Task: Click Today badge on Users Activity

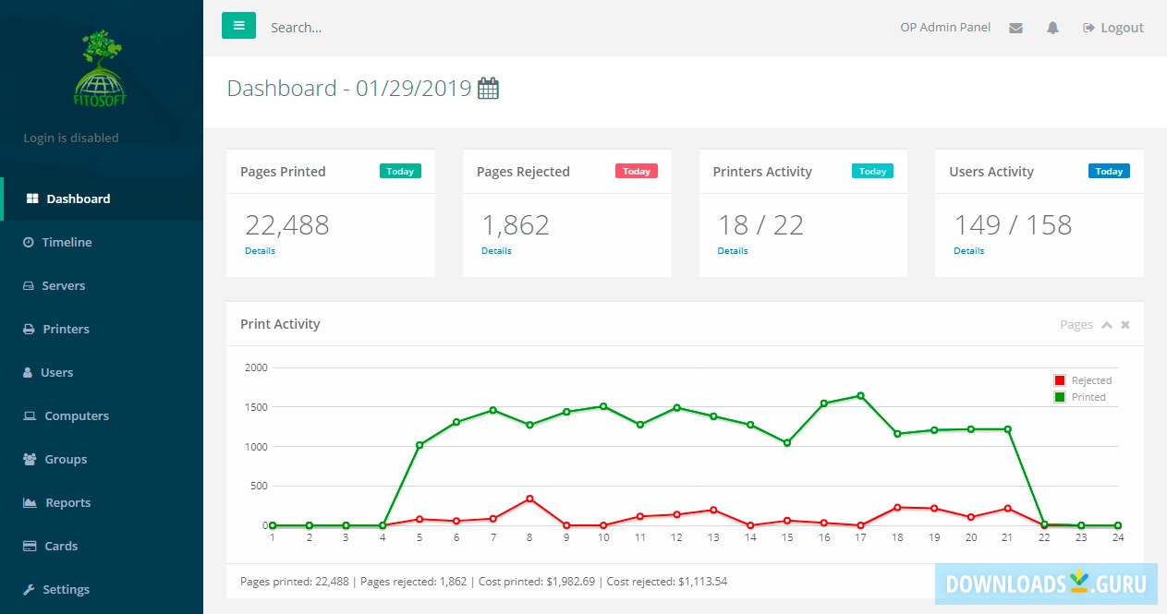Action: 1109,171
